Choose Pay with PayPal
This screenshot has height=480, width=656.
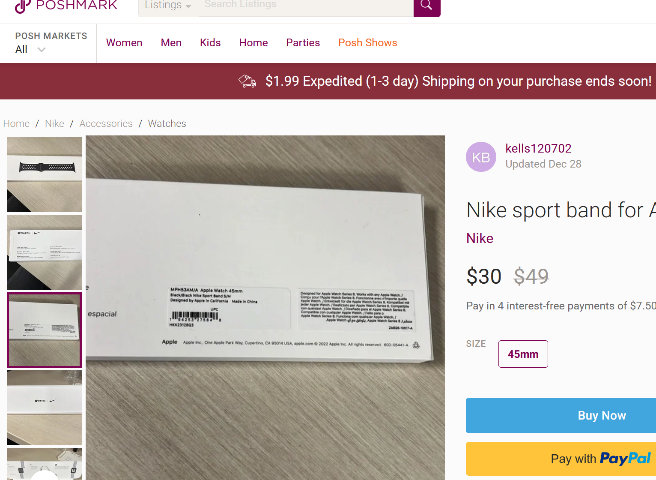coord(601,459)
